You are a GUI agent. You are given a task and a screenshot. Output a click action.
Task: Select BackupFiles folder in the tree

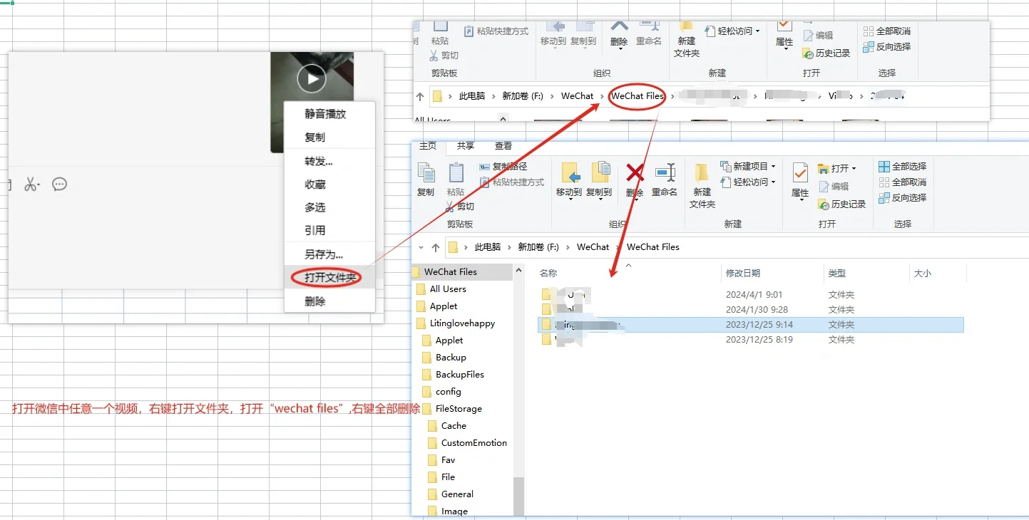[459, 375]
